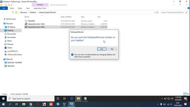190x107 pixels.
Task: Open the Home ribbon tab
Action: click(12, 8)
